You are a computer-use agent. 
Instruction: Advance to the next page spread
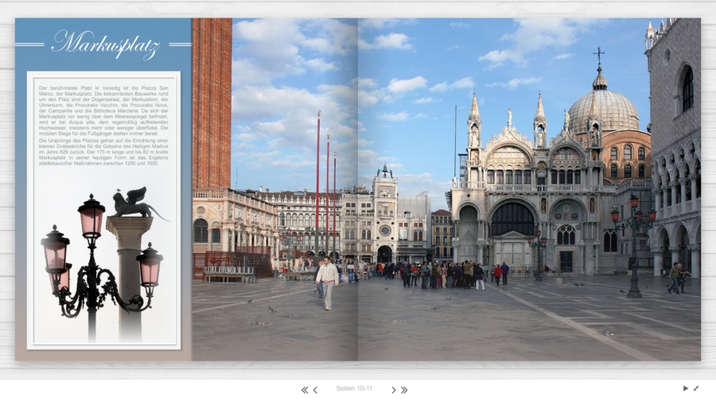tap(393, 389)
